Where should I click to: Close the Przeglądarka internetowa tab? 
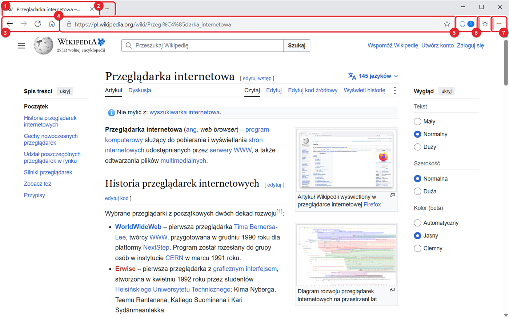coord(92,9)
